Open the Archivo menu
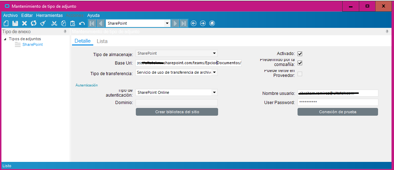394x170 pixels. (10, 15)
